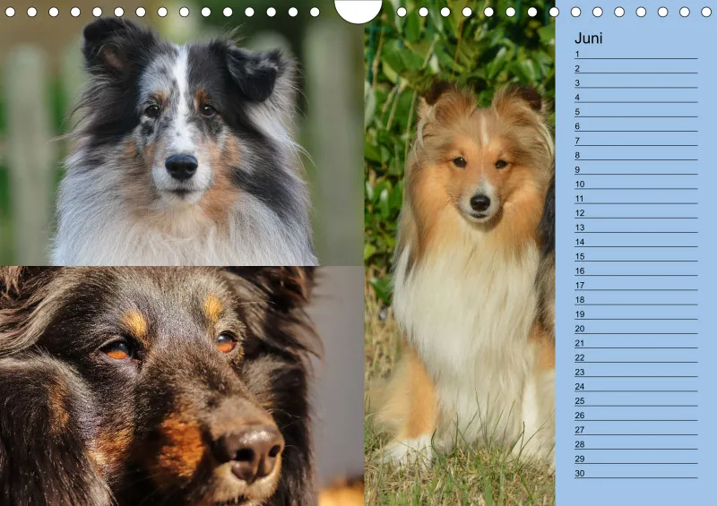Click the Juni month heading
The width and height of the screenshot is (717, 506).
coord(588,38)
